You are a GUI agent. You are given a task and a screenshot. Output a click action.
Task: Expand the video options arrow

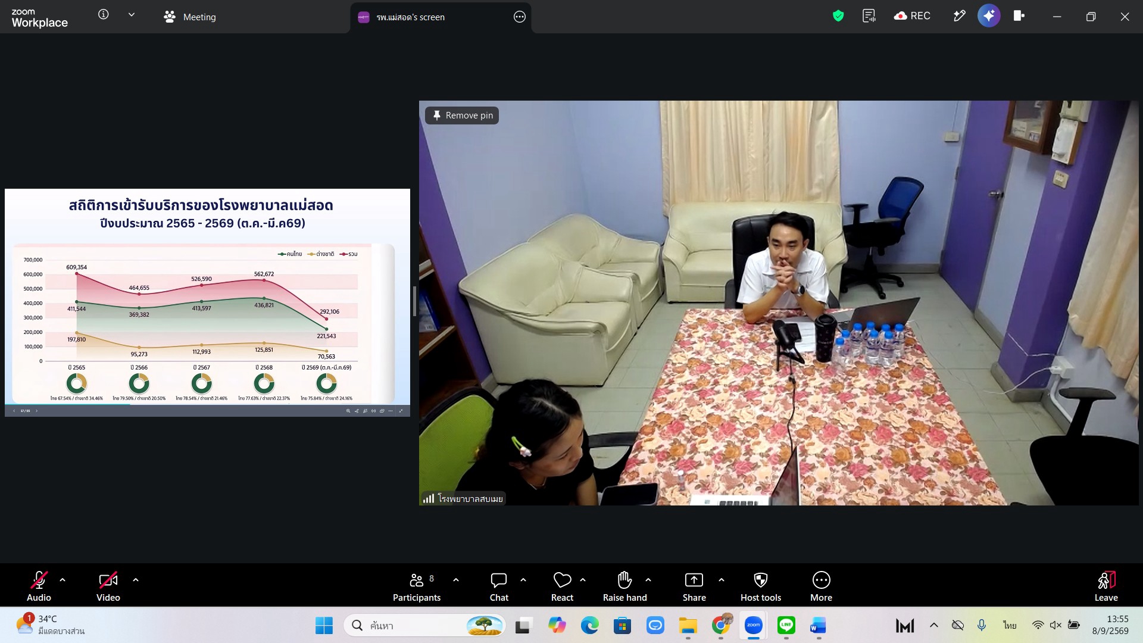click(x=136, y=580)
